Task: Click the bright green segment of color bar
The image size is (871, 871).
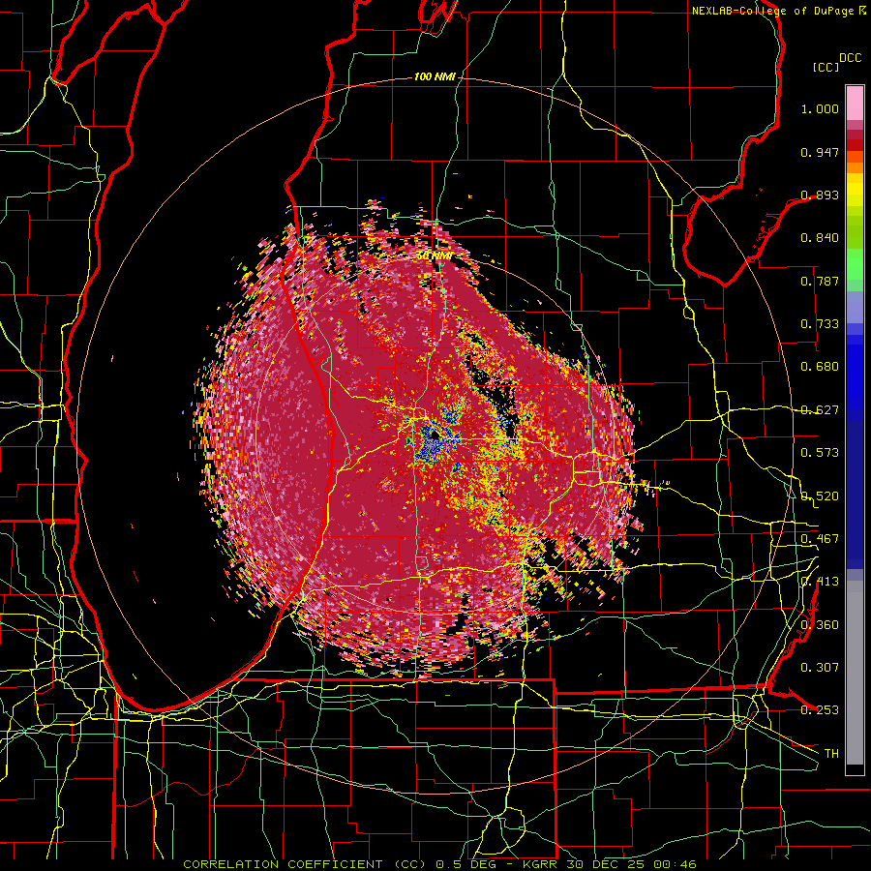Action: tap(855, 264)
